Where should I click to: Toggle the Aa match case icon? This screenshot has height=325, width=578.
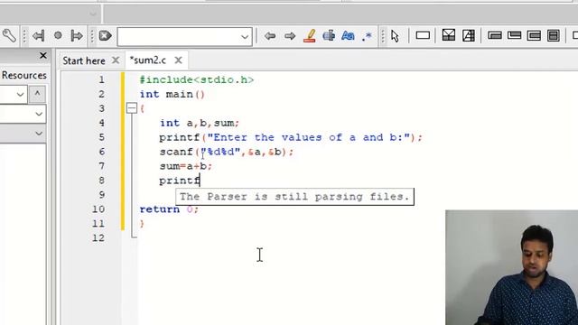(348, 36)
